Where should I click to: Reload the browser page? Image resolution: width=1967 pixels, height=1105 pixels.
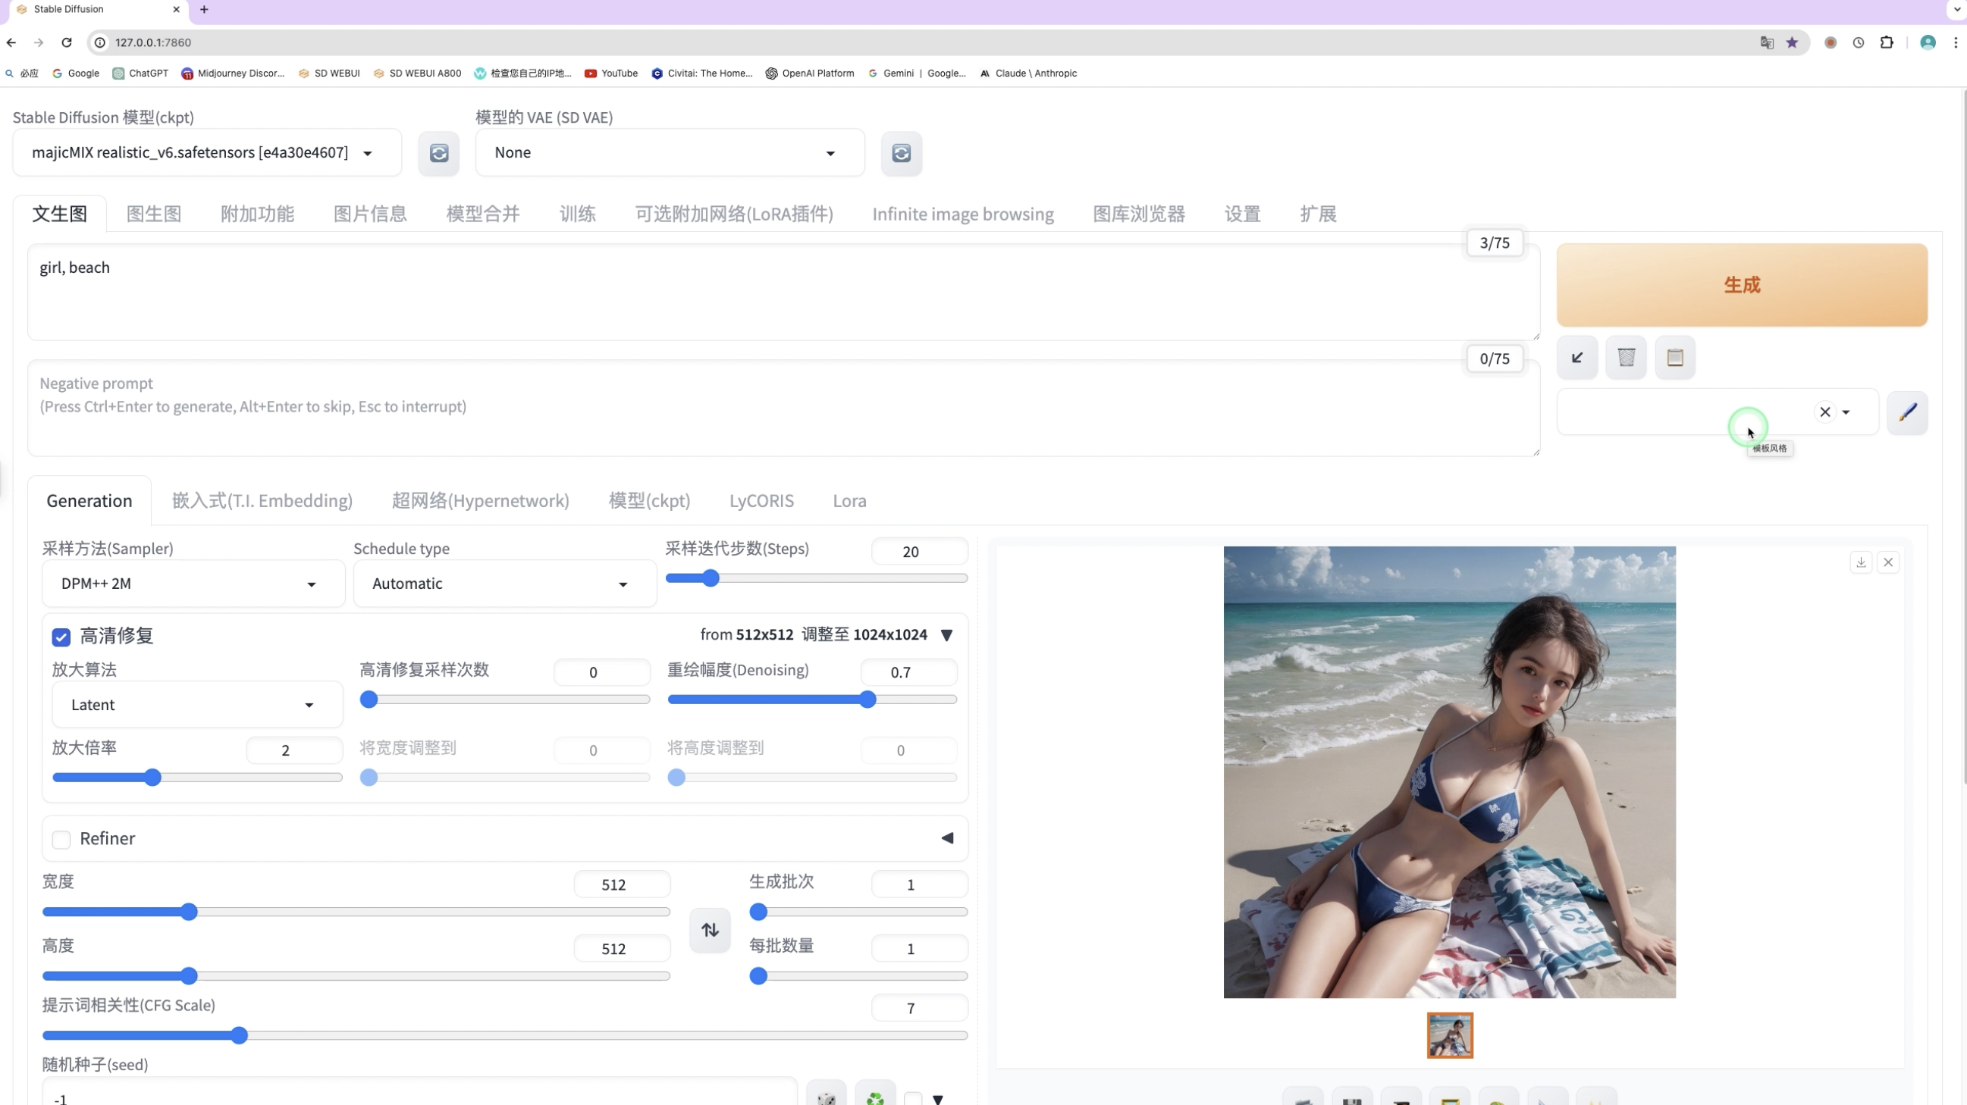pos(67,42)
